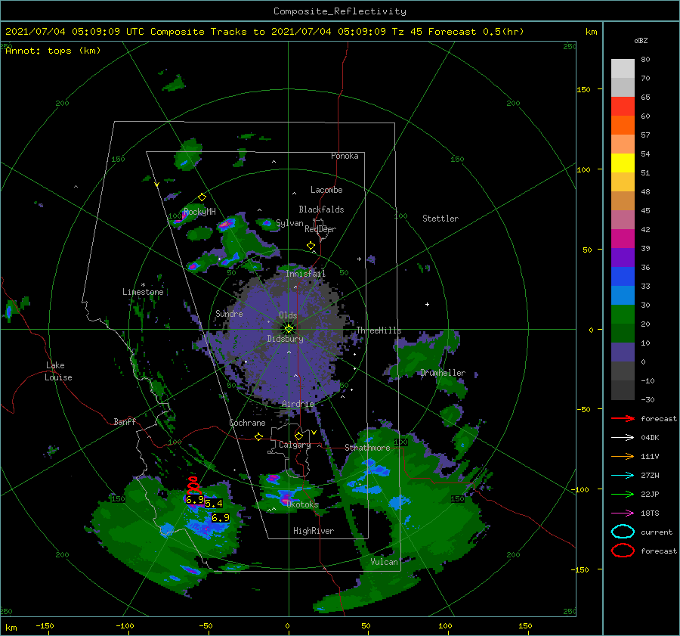680x636 pixels.
Task: Pick the purple 39-36 dBZ swatch
Action: [623, 258]
